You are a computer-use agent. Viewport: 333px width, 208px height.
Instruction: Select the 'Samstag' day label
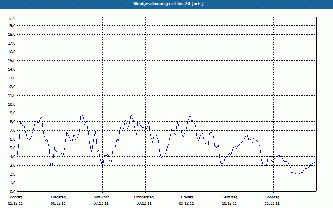coord(230,197)
